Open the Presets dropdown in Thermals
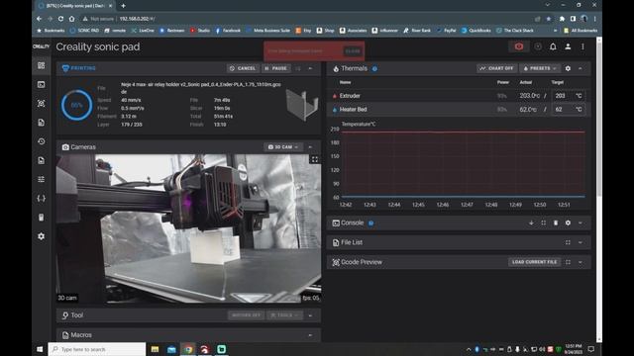 (x=540, y=68)
